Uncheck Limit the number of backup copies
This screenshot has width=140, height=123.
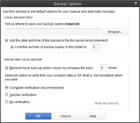(12, 47)
